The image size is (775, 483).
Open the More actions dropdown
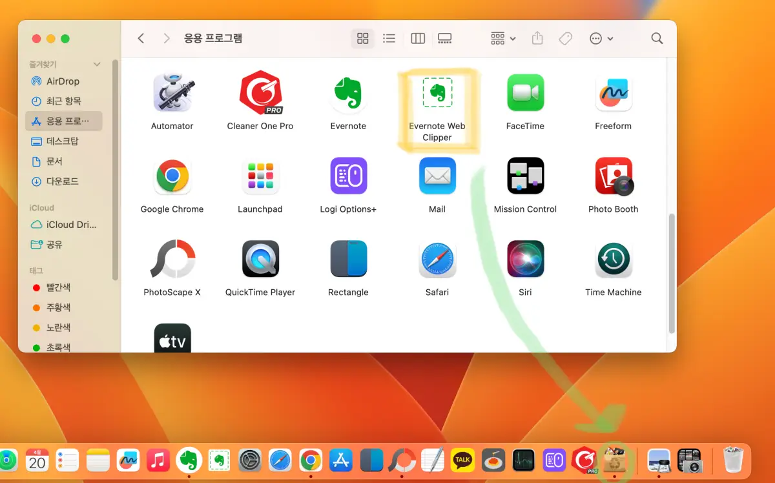click(601, 38)
